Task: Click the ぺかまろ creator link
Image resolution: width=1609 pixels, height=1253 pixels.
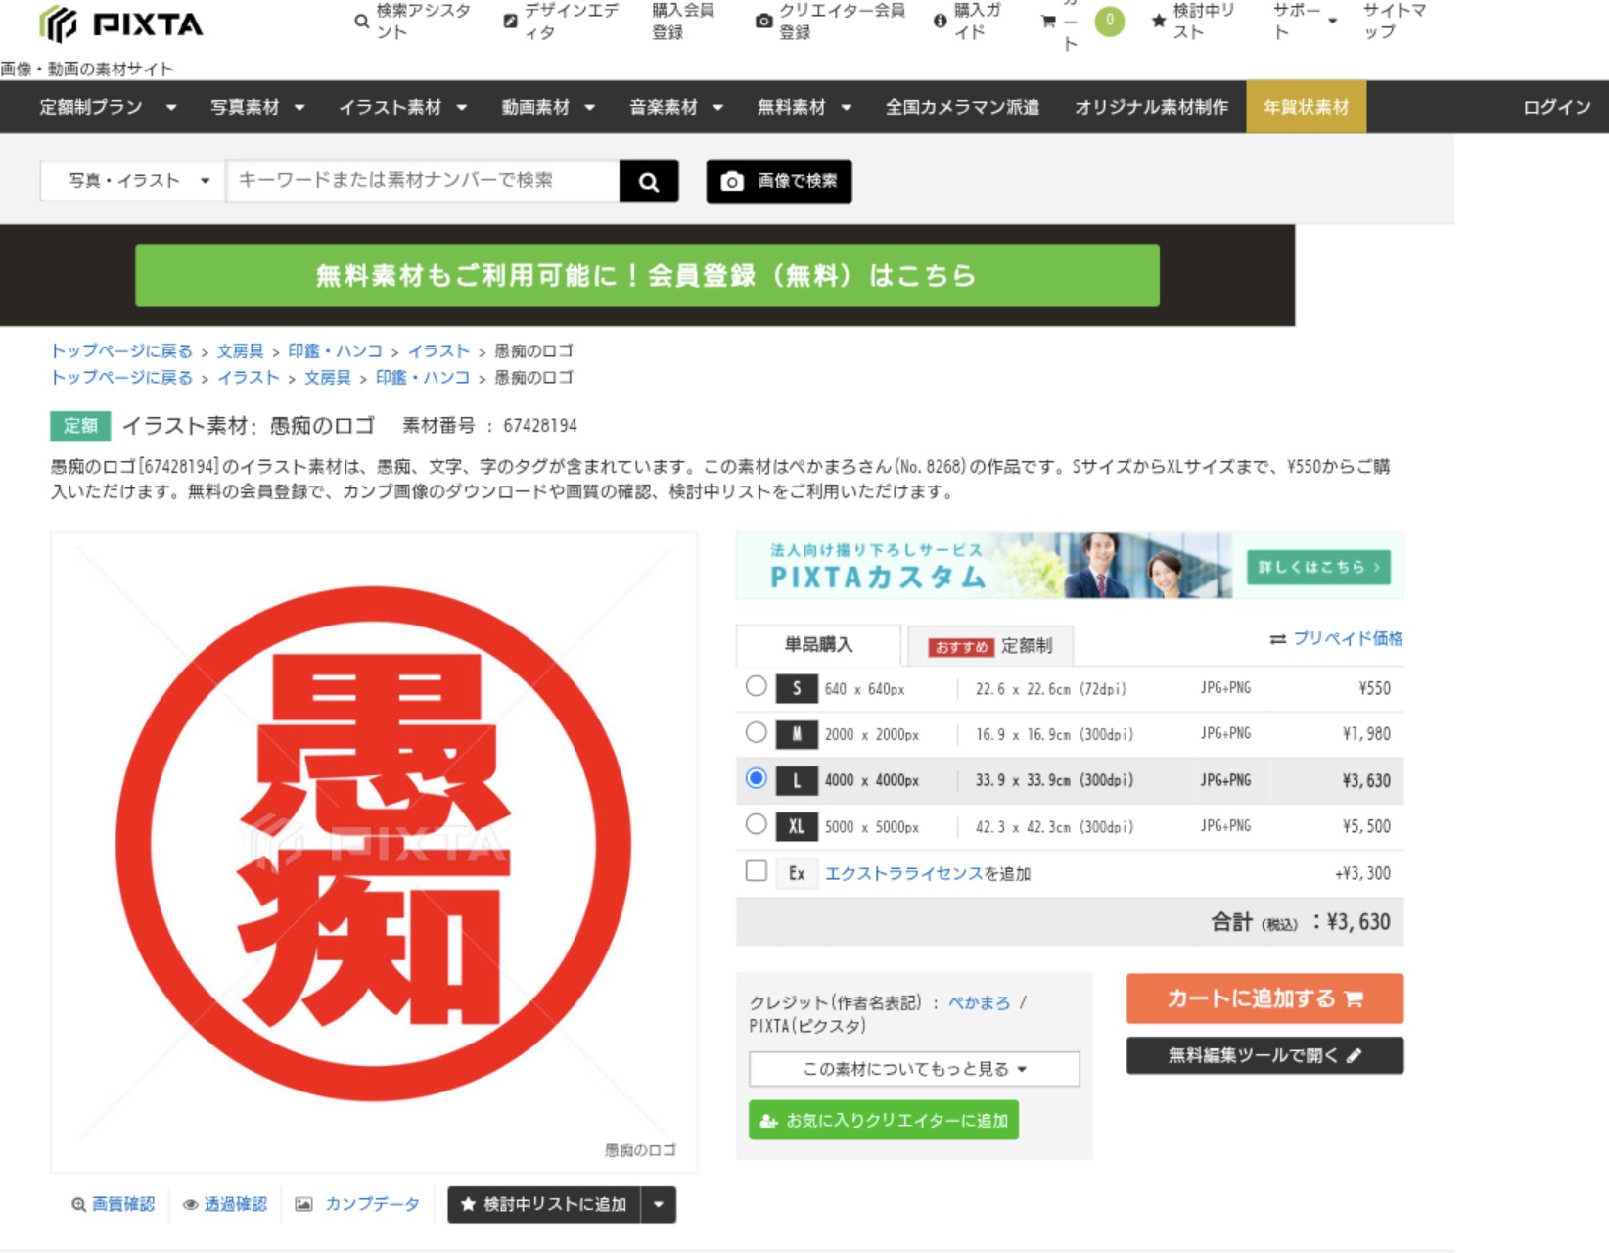Action: [979, 1002]
